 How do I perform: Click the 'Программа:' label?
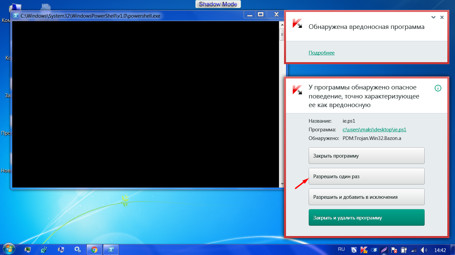(x=322, y=130)
